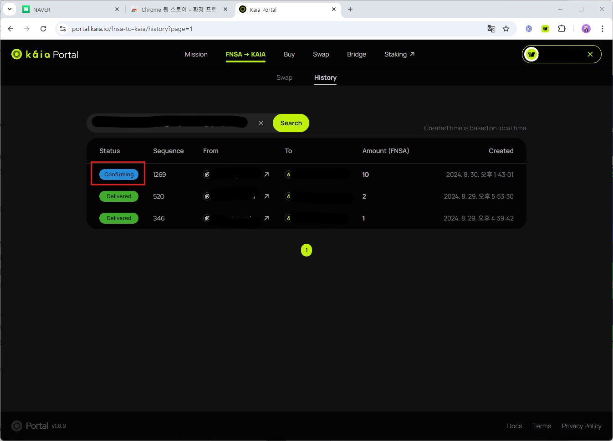Click the Confirming status badge
613x441 pixels.
pyautogui.click(x=119, y=174)
